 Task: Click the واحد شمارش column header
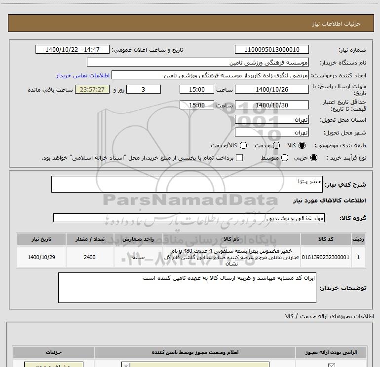pos(138,239)
